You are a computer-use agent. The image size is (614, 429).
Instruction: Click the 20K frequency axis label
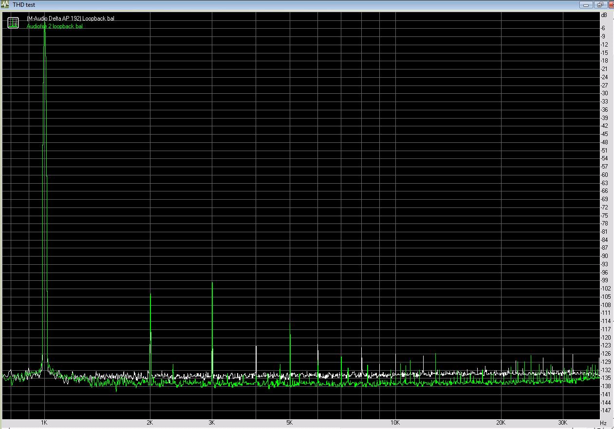tap(501, 423)
